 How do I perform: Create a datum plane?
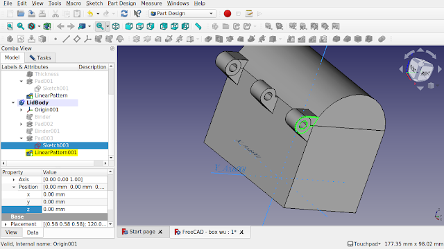[x=77, y=39]
